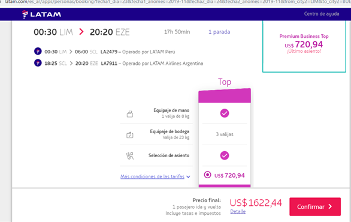
Task: Open the Detalle price breakdown link
Action: click(x=238, y=211)
